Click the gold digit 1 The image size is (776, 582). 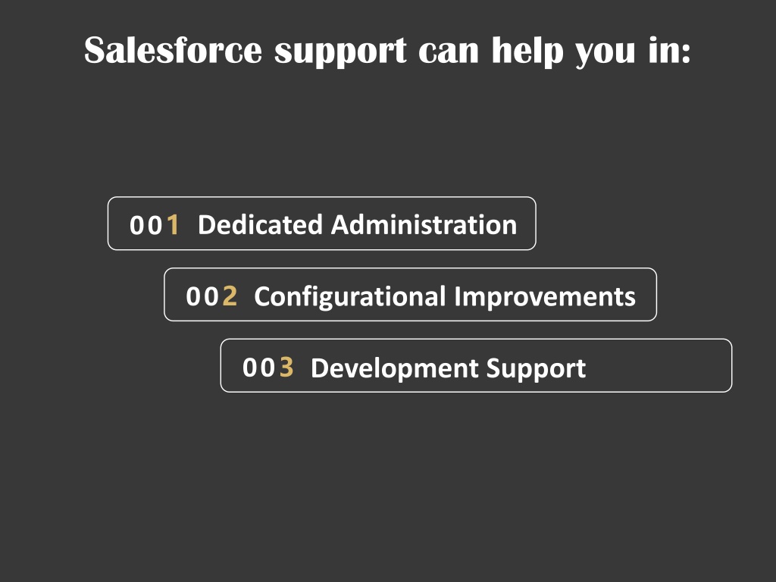click(173, 225)
